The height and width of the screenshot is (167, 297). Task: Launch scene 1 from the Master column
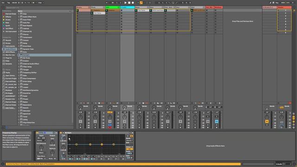278,10
